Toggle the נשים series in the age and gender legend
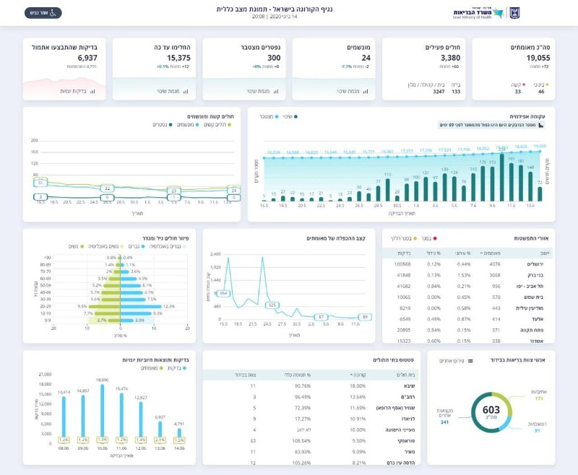578x475 pixels. (x=77, y=246)
